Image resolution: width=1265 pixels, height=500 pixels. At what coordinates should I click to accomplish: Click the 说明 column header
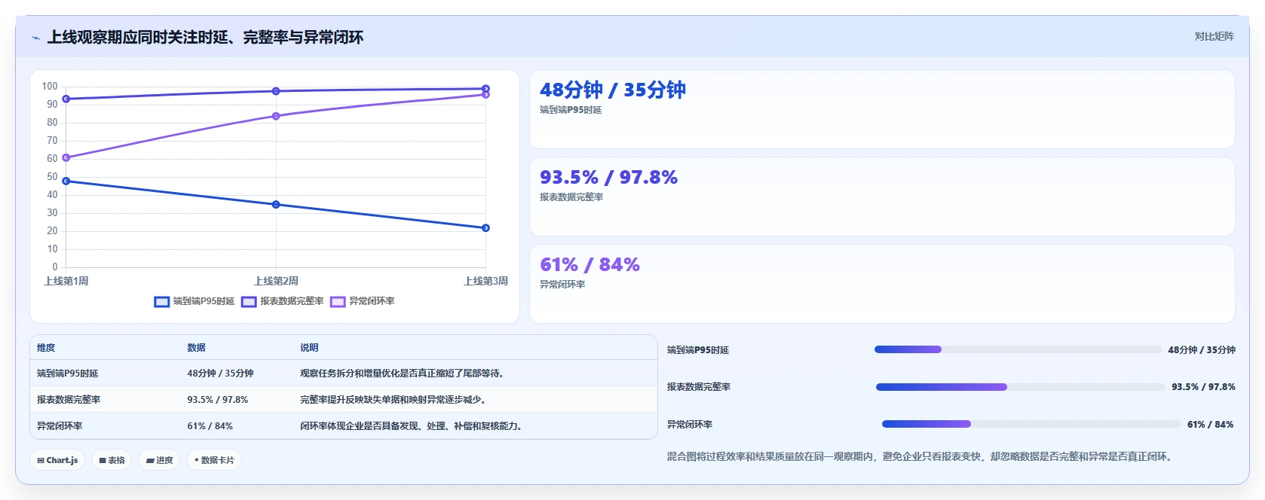pos(309,348)
